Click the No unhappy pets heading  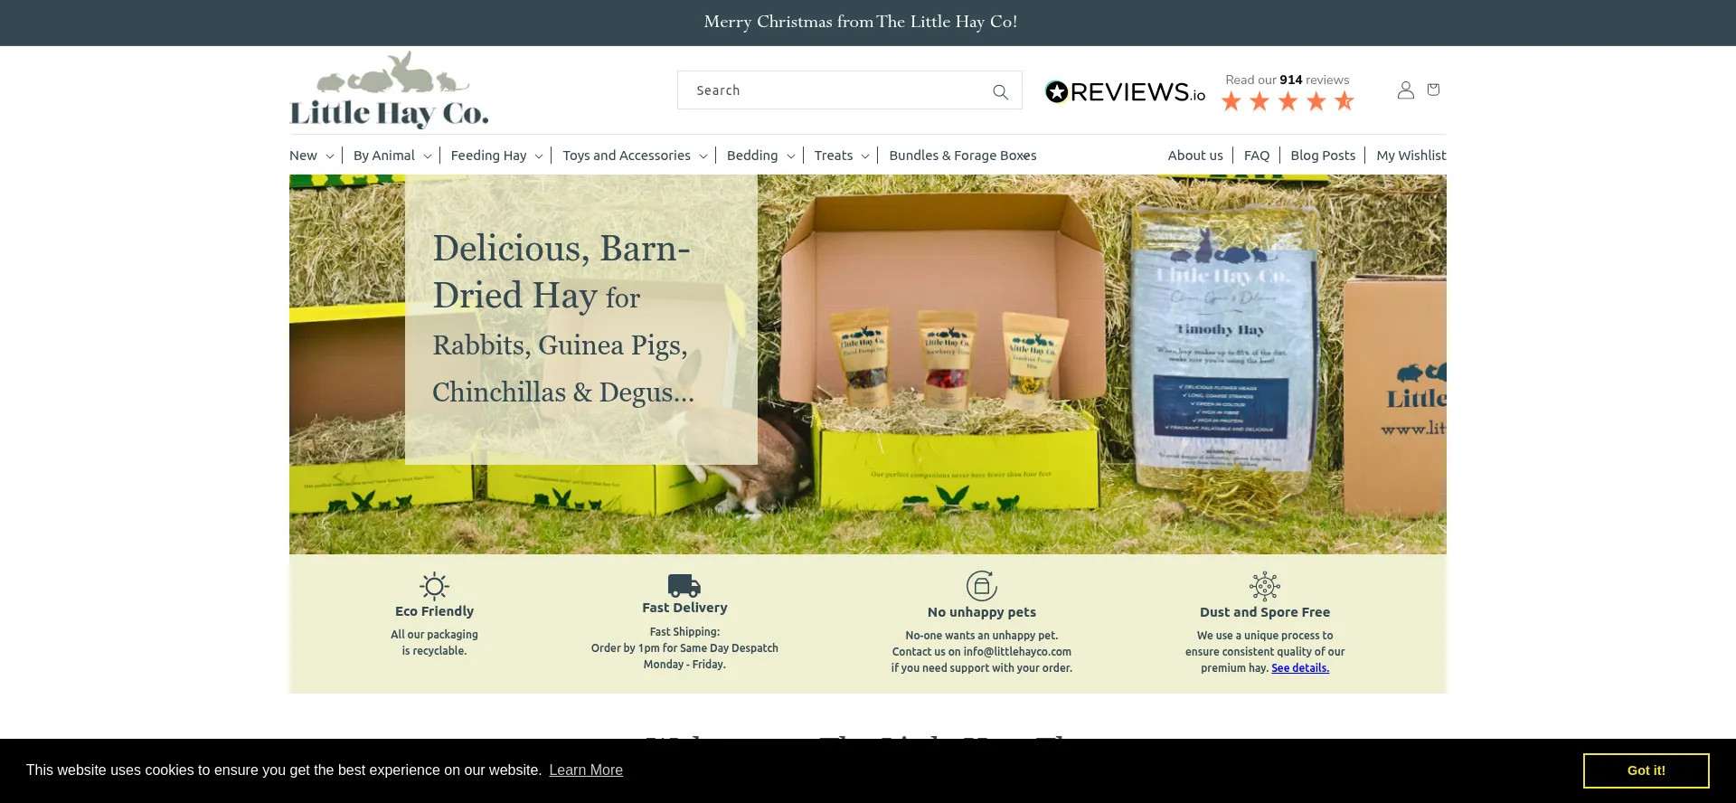(x=982, y=612)
